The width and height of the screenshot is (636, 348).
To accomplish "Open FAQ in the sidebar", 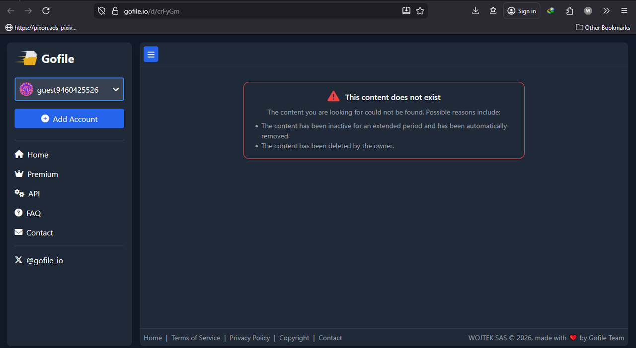I will coord(28,213).
